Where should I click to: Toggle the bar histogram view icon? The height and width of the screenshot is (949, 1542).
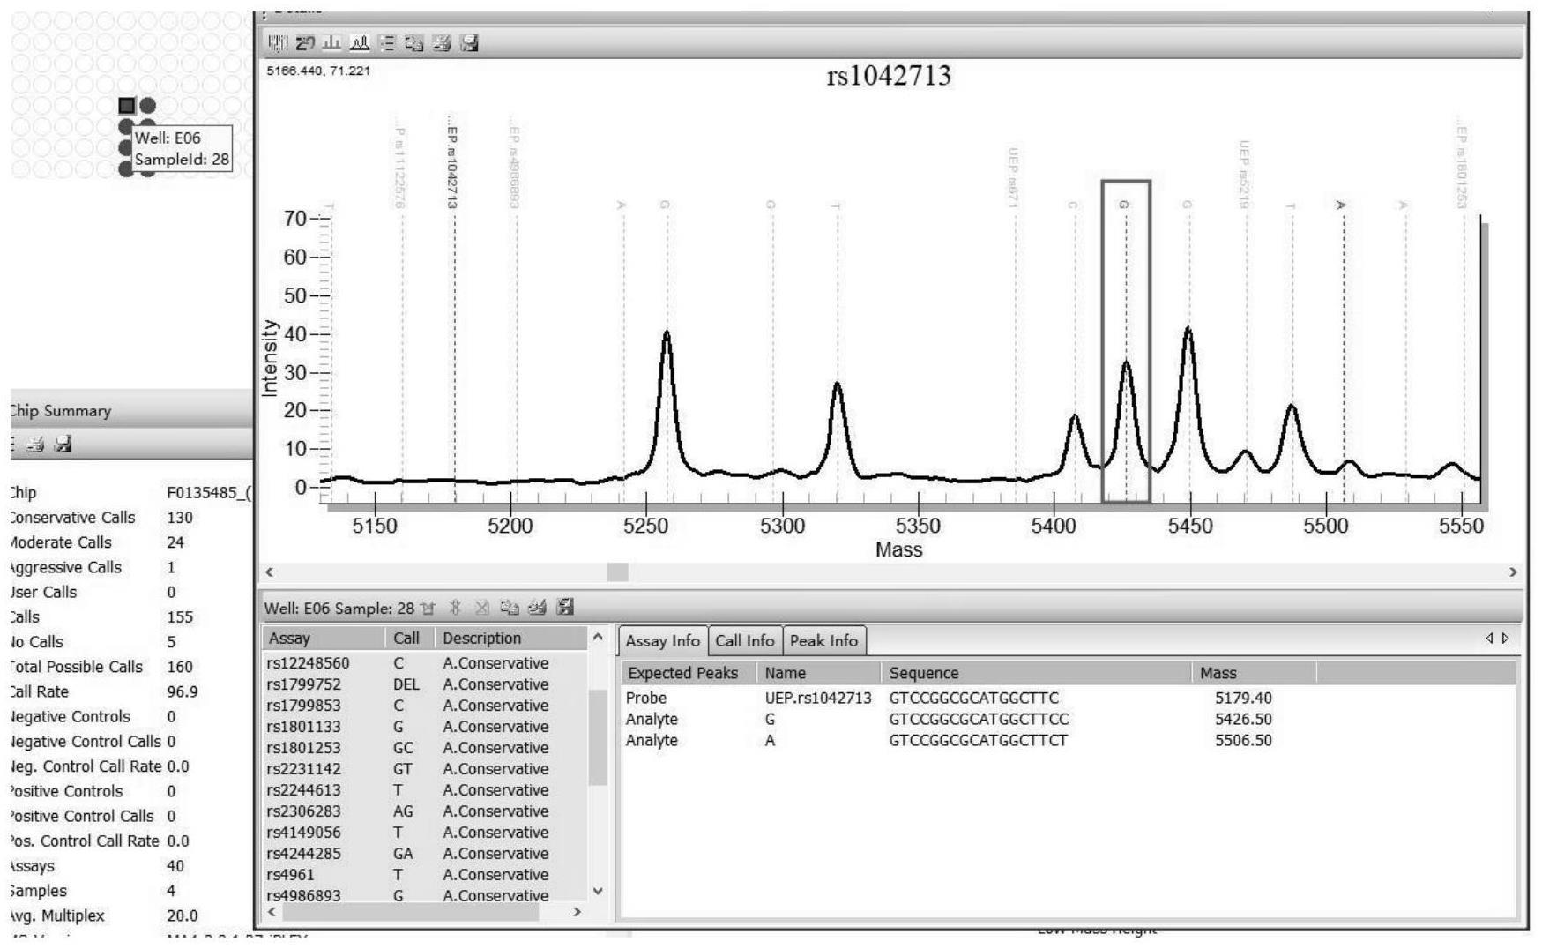click(332, 42)
